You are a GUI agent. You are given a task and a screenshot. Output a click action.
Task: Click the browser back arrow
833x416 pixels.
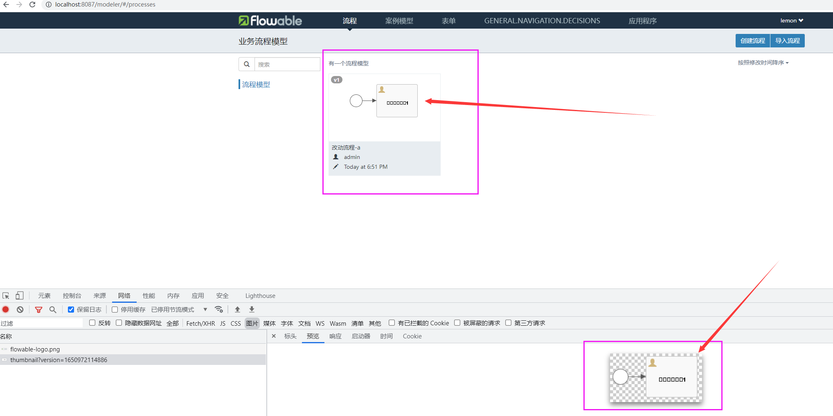click(6, 4)
